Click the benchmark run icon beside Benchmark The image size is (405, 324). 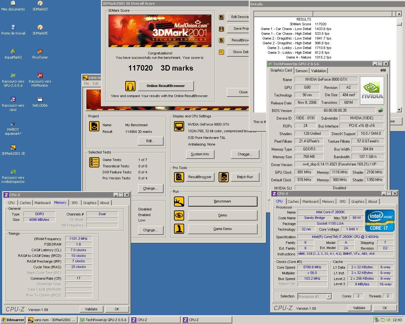point(179,202)
